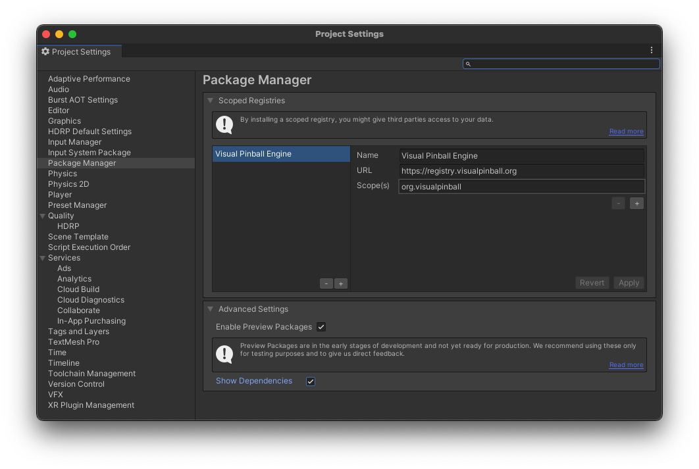Open Toolchain Management settings
This screenshot has width=699, height=469.
coord(92,374)
